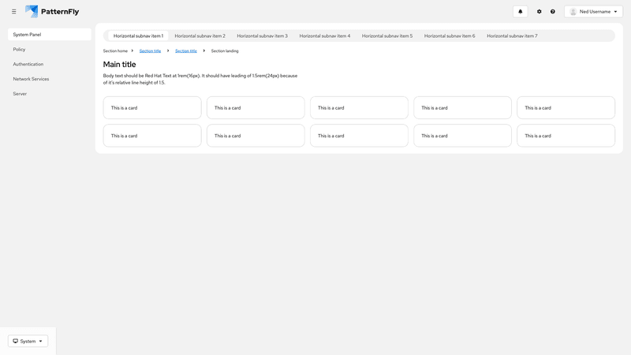Toggle the hamburger navigation menu

coord(13,12)
